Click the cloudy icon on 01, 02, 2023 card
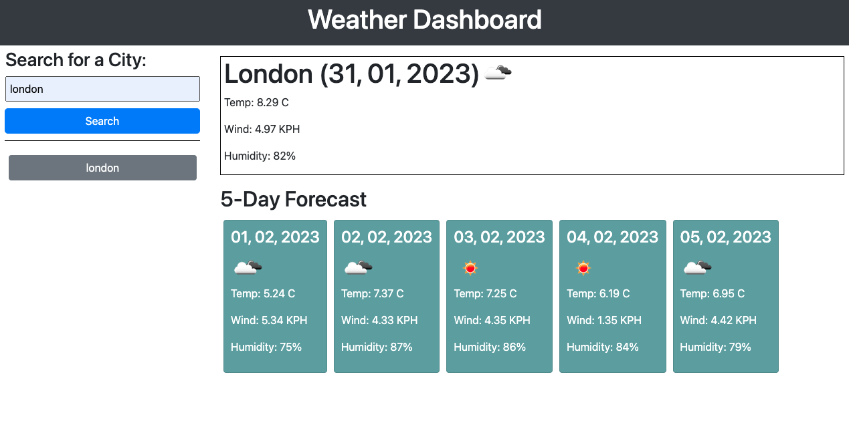This screenshot has height=433, width=849. tap(248, 268)
